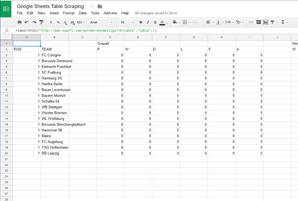The height and width of the screenshot is (201, 298).
Task: Redo the last action
Action: pyautogui.click(x=33, y=22)
